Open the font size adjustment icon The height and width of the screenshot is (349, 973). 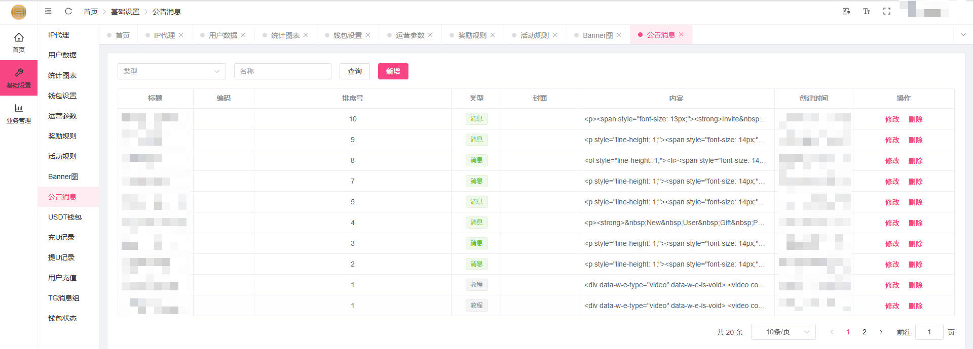pos(866,11)
